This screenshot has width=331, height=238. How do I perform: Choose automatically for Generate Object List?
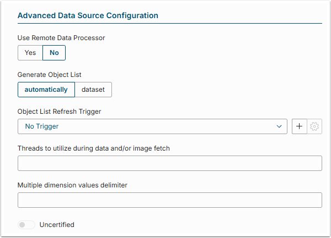point(46,90)
